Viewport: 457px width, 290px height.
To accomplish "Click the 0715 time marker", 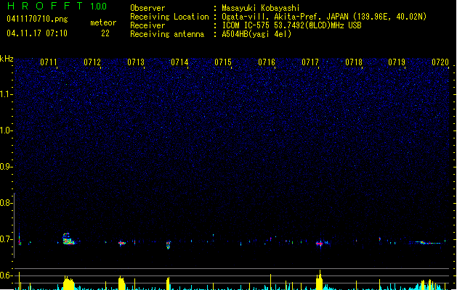I will point(223,62).
